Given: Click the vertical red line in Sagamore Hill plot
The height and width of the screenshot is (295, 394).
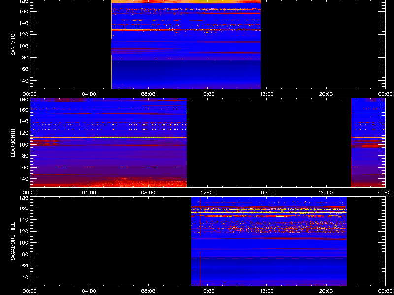Looking at the screenshot, I should [200, 241].
